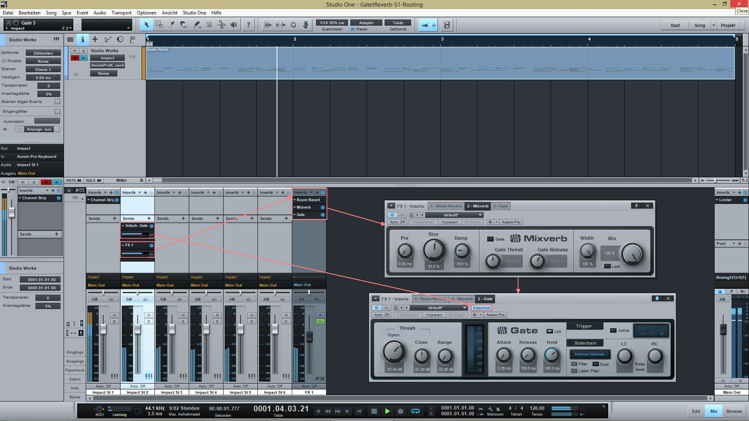Click the External Sidechain button

(x=589, y=354)
